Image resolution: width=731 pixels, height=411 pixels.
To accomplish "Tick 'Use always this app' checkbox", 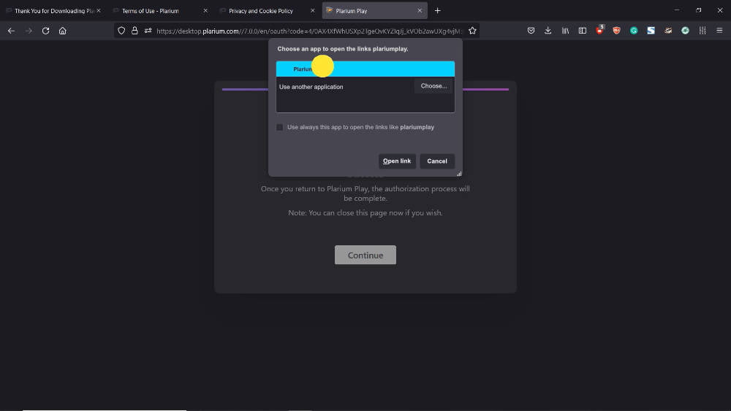I will coord(280,127).
